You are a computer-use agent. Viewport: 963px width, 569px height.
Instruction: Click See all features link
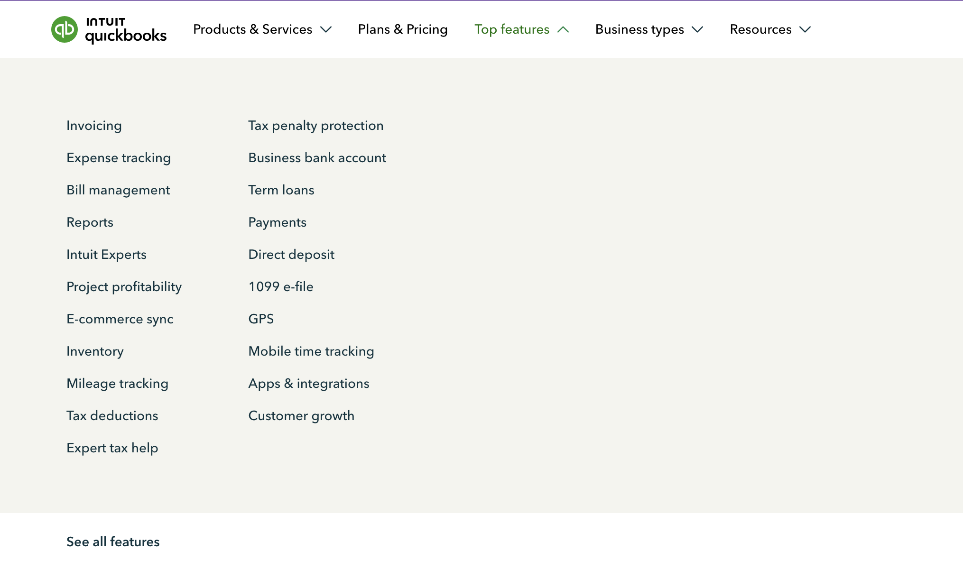(113, 542)
